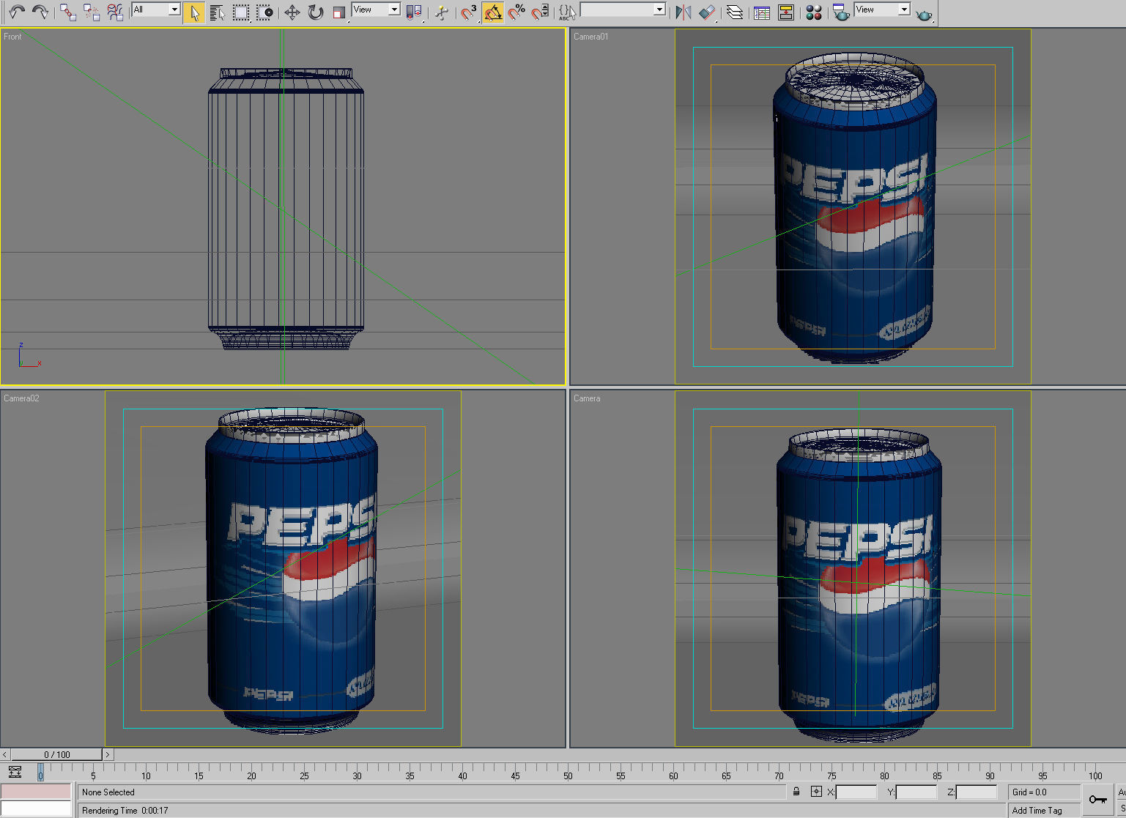
Task: Activate the Select and Move tool
Action: [x=292, y=12]
